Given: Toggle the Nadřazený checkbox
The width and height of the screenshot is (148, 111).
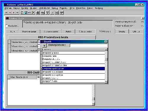Looking at the screenshot, I should 7,26.
